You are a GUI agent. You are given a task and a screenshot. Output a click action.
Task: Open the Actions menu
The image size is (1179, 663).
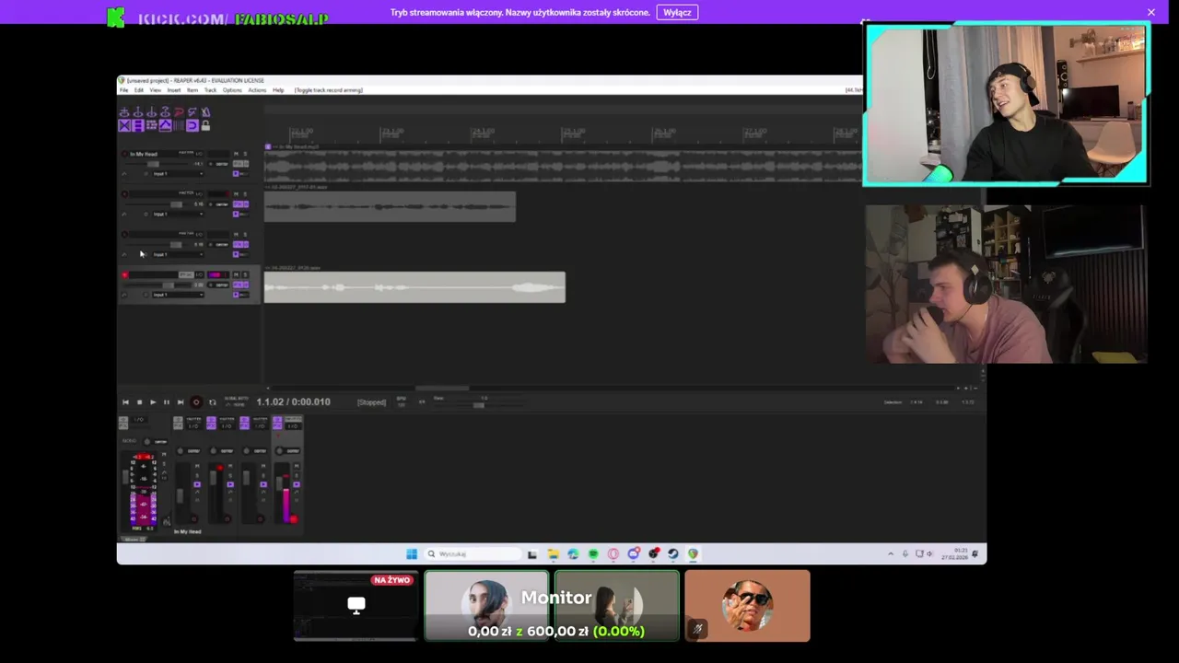[257, 90]
